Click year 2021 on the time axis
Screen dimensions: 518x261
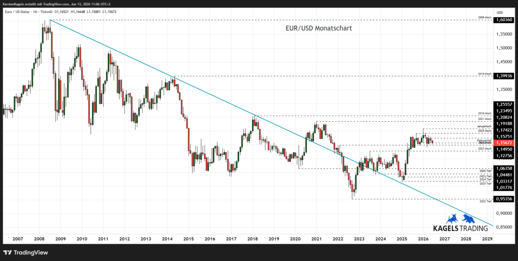316,239
